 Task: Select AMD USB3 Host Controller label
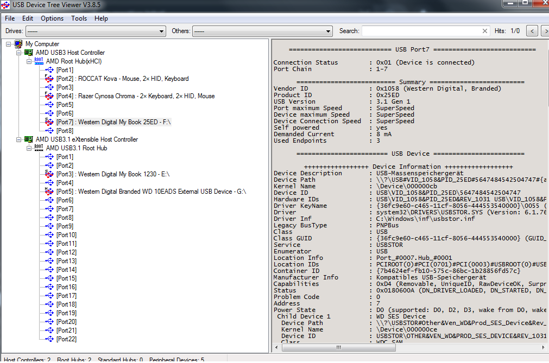pyautogui.click(x=70, y=53)
